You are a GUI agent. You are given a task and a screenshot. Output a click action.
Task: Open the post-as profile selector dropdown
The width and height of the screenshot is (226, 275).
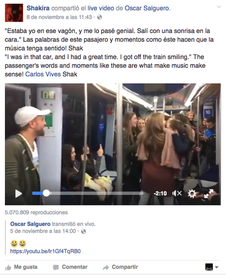click(212, 267)
